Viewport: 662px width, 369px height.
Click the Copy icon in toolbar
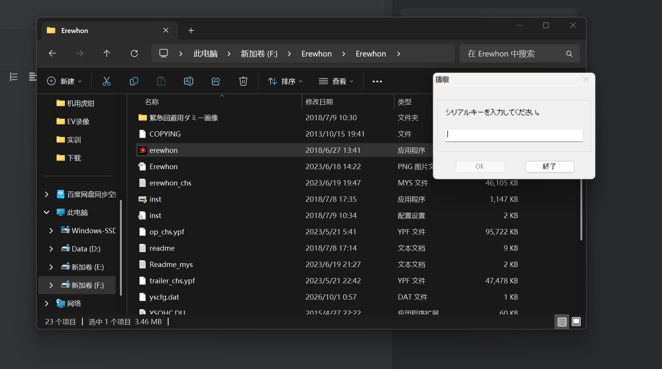pyautogui.click(x=134, y=81)
